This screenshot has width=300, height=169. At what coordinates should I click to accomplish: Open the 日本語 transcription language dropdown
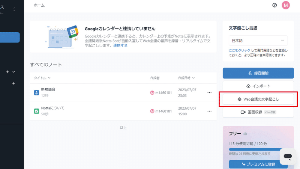pos(258,41)
